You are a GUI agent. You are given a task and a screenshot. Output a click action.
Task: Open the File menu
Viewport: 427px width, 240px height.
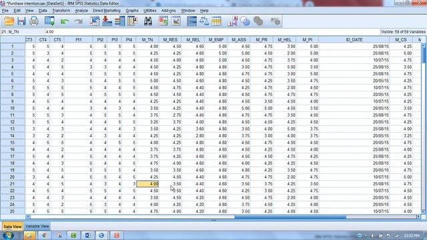[x=5, y=11]
